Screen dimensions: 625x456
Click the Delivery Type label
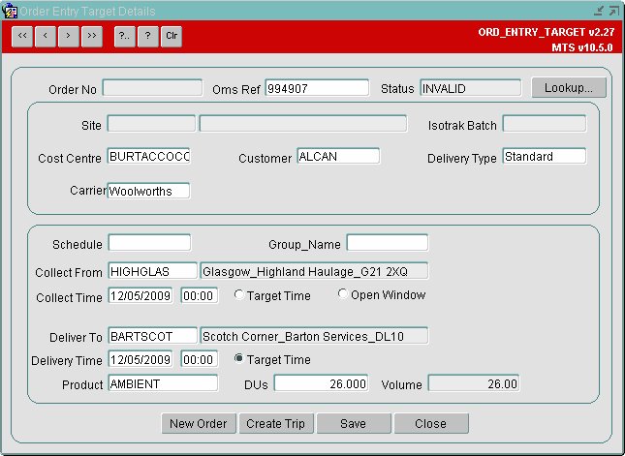point(462,159)
